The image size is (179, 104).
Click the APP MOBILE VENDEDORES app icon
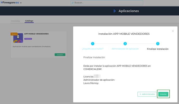click(x=18, y=38)
